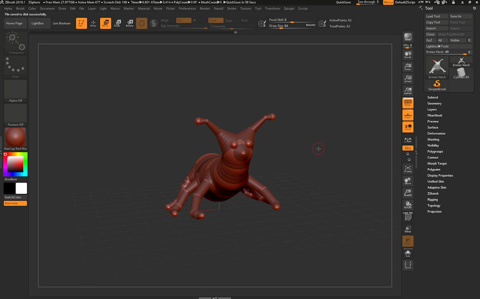Expand the Deformation subpalette
480x299 pixels.
click(436, 134)
